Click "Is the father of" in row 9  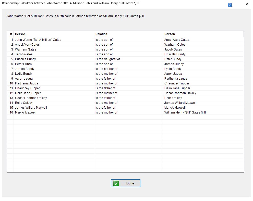[105, 79]
